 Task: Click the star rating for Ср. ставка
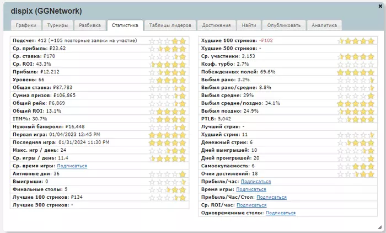[x=167, y=57]
